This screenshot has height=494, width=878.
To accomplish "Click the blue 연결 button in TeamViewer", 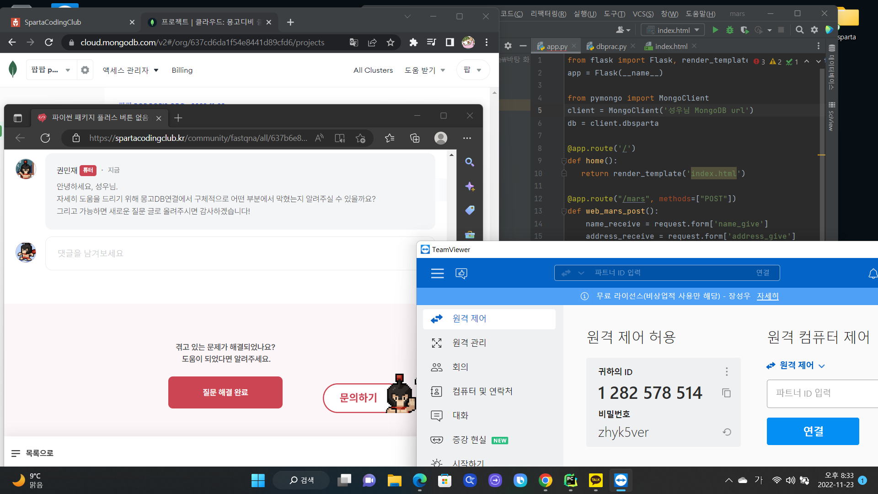I will [813, 431].
